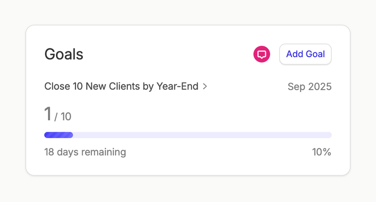Click the word "remaining" under progress bar
This screenshot has height=202, width=376.
click(x=104, y=152)
